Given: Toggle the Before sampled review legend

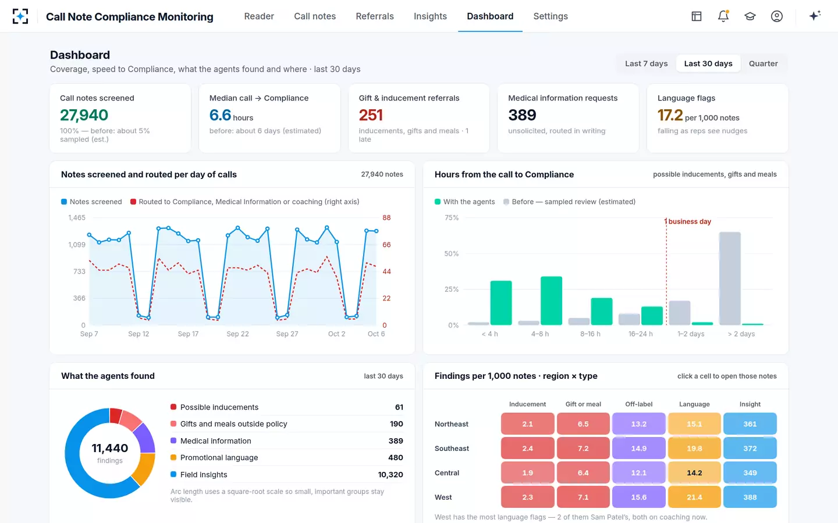Looking at the screenshot, I should click(569, 202).
